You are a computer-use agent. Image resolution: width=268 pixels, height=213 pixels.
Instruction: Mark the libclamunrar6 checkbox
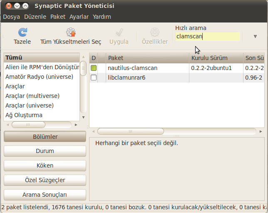pos(94,78)
